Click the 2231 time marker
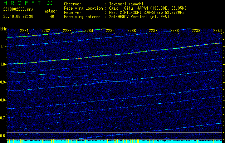The width and height of the screenshot is (225, 143). pyautogui.click(x=24, y=31)
